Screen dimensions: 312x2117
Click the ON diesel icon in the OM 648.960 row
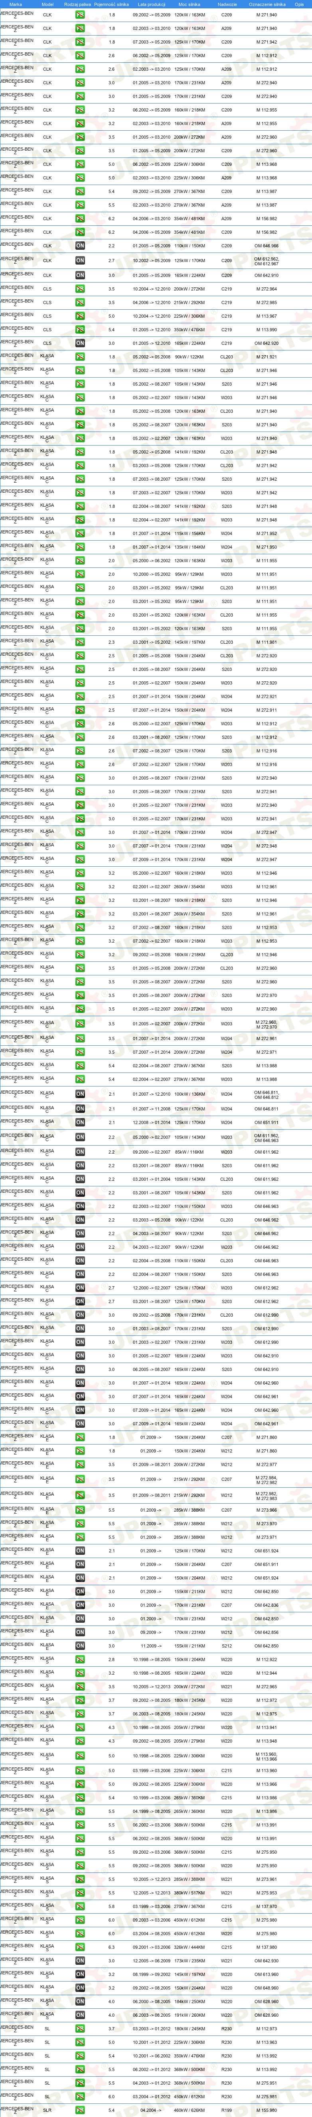80,1988
